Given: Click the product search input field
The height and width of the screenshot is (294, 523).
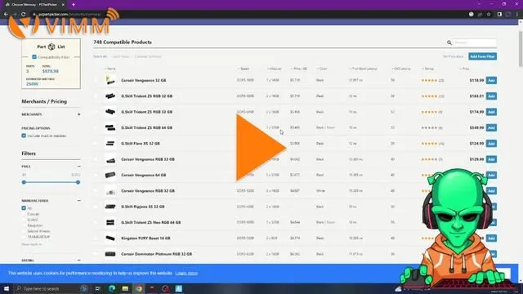Looking at the screenshot, I should (475, 42).
